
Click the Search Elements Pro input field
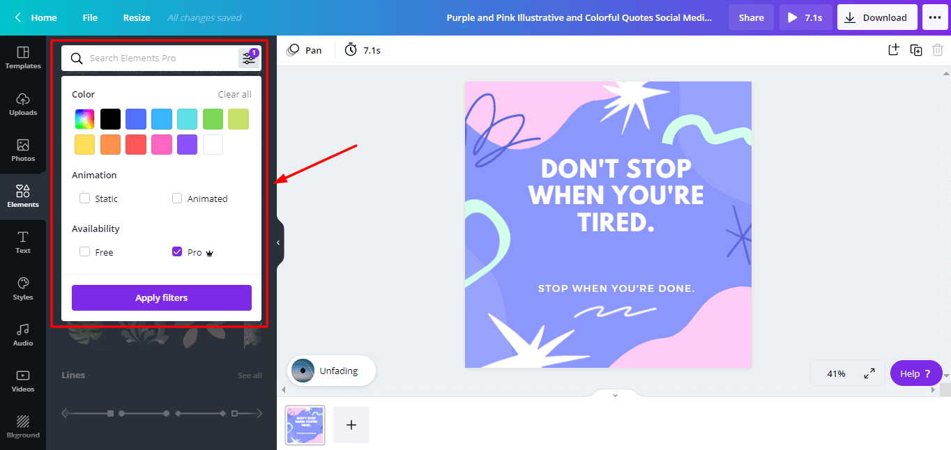(x=160, y=59)
